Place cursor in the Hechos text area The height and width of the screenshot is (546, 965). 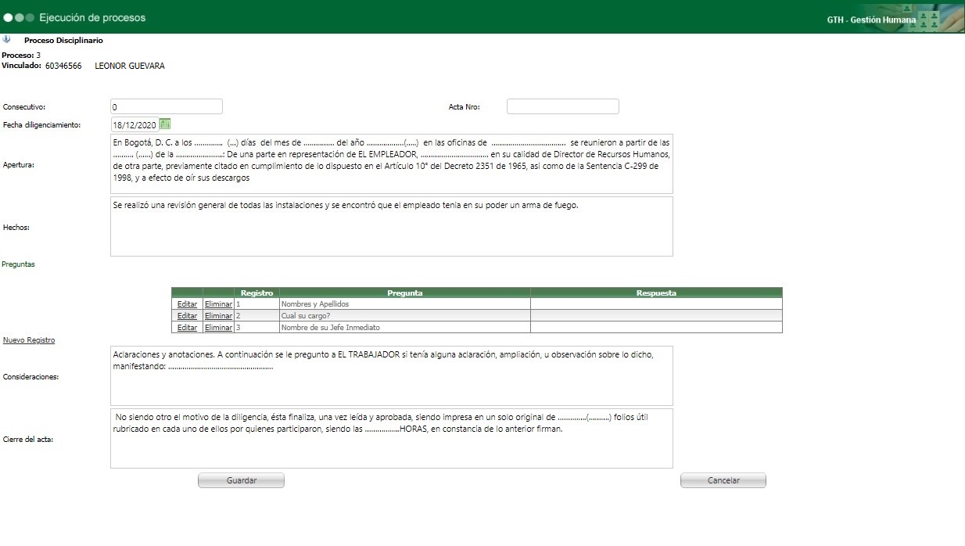click(x=391, y=227)
